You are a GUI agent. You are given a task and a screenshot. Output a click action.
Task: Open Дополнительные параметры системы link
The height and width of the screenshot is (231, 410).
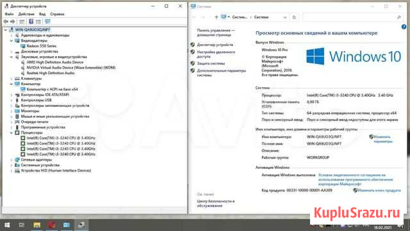pyautogui.click(x=221, y=73)
